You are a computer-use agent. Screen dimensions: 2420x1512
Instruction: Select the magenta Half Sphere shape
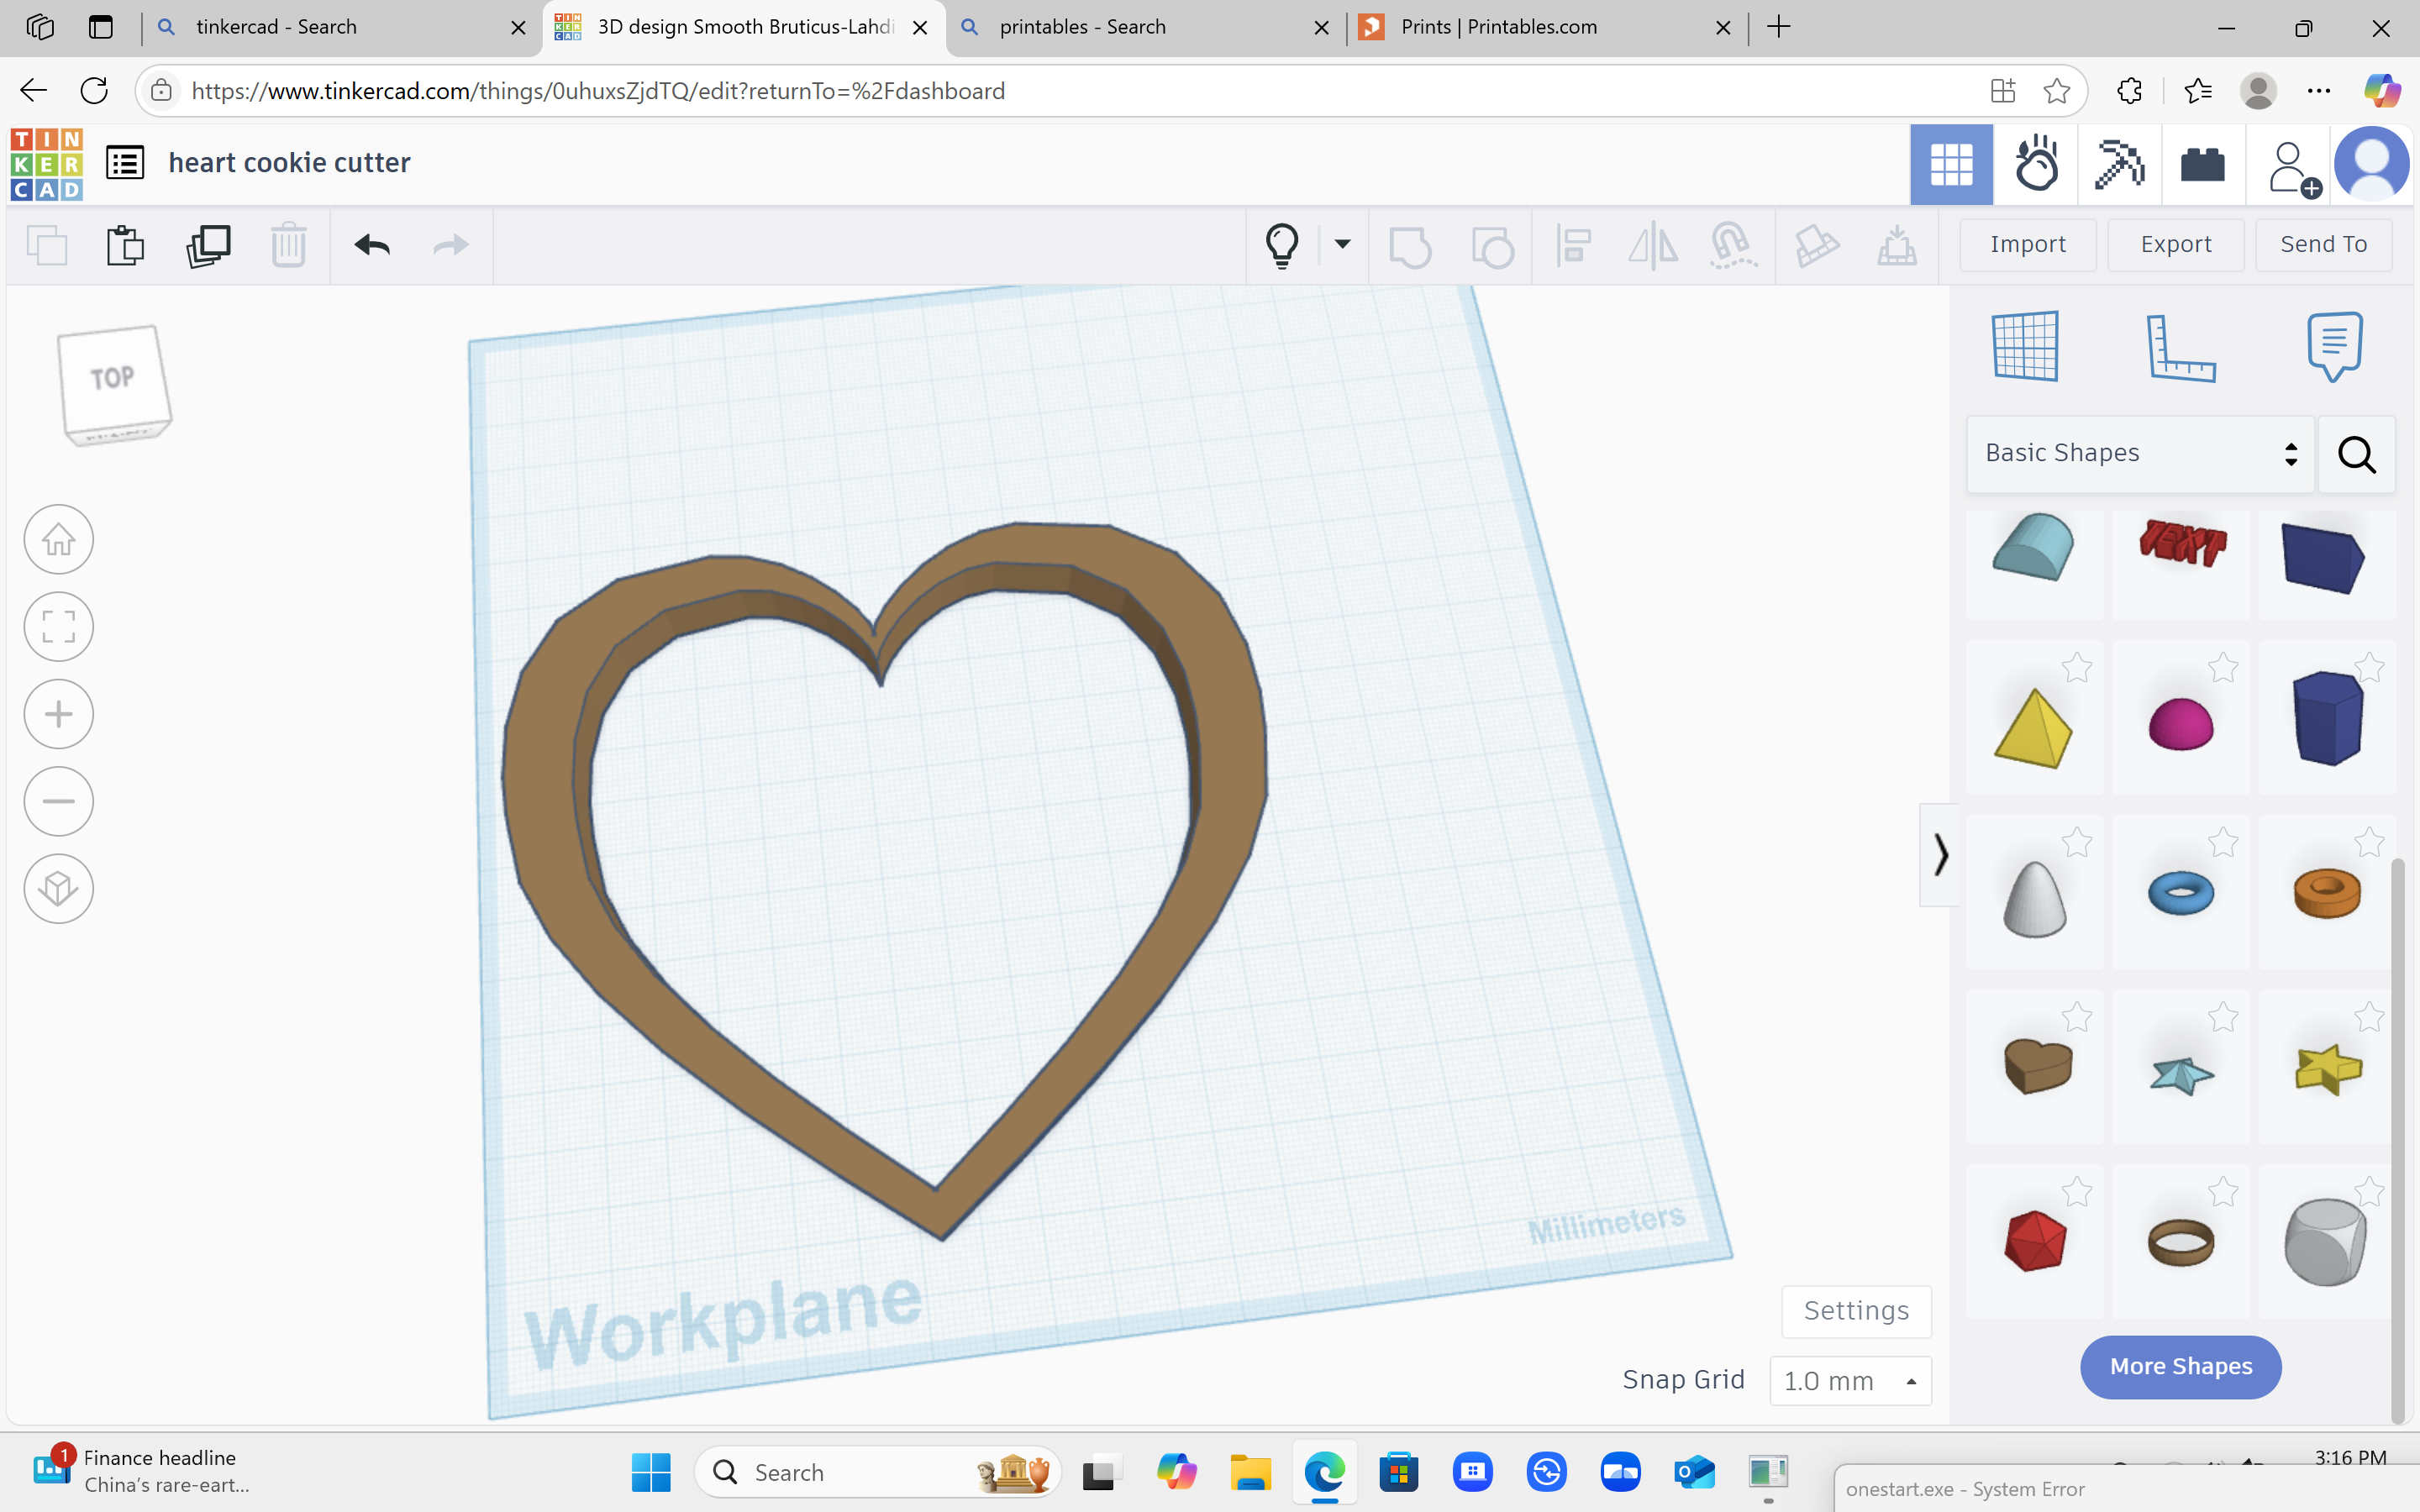(x=2181, y=724)
